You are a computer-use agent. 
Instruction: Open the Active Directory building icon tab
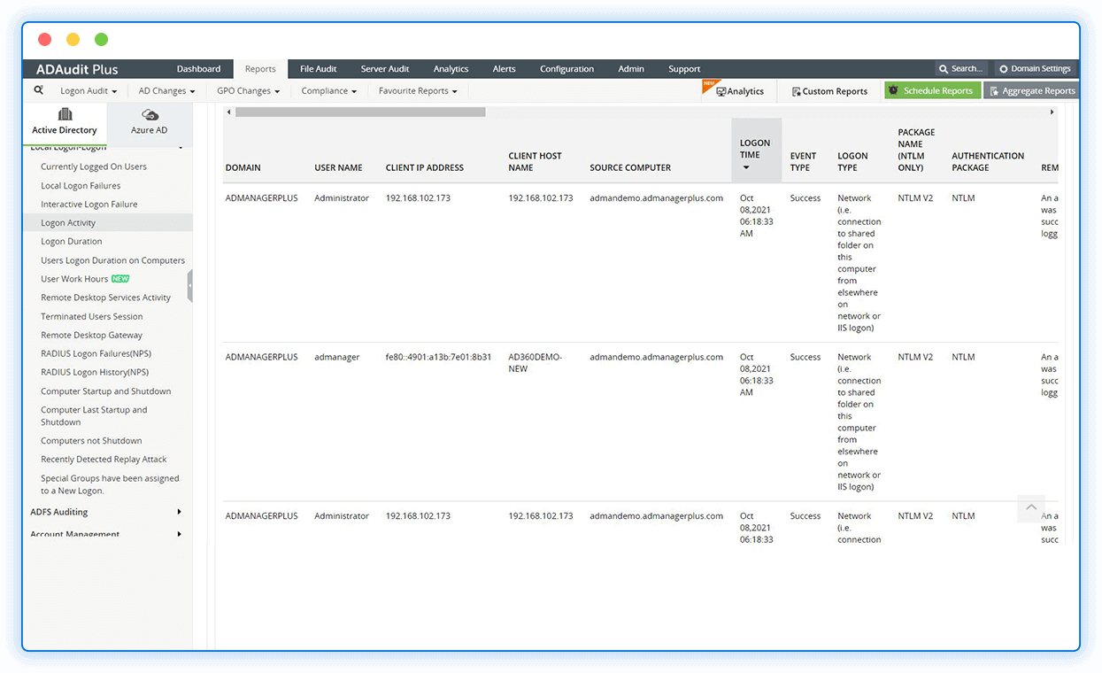65,123
